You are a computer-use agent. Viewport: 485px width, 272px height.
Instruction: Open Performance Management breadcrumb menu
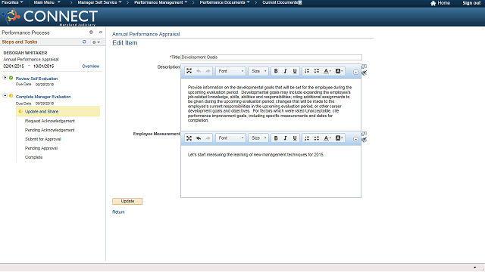pos(161,2)
